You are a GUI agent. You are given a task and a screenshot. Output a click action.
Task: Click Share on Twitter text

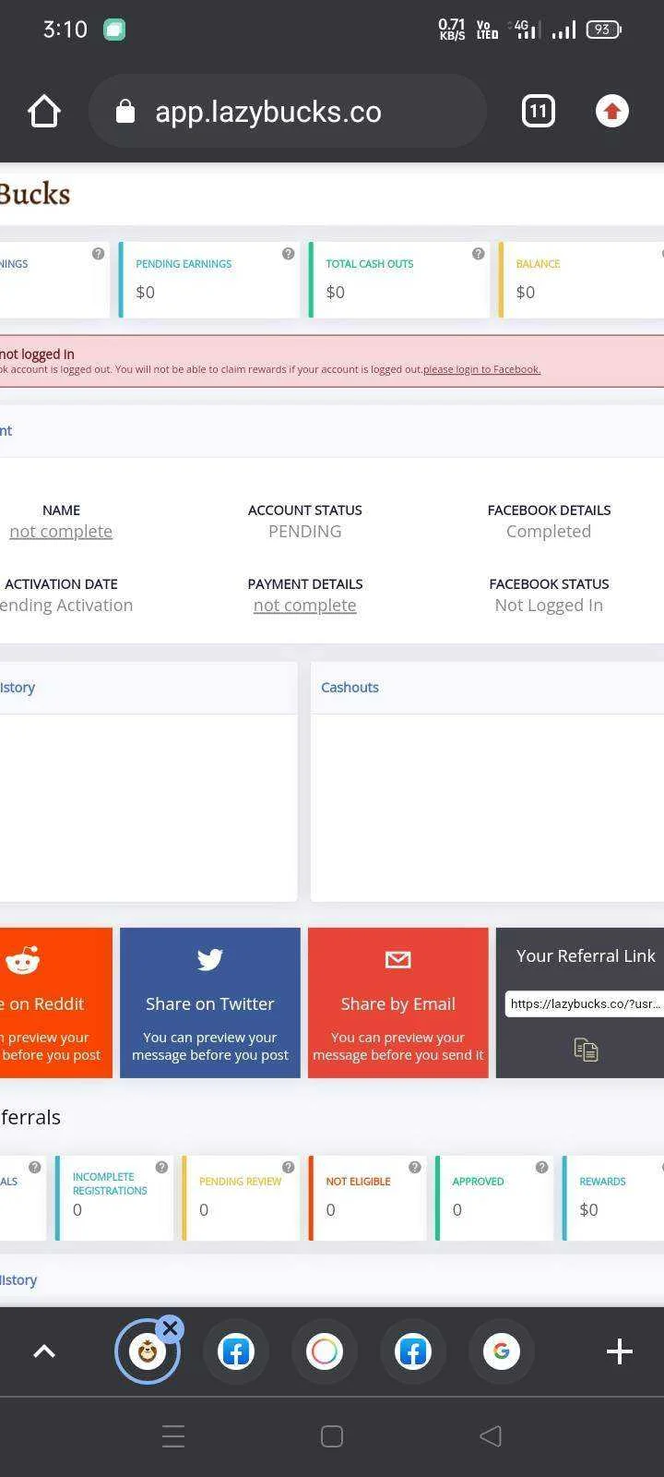(x=210, y=1003)
